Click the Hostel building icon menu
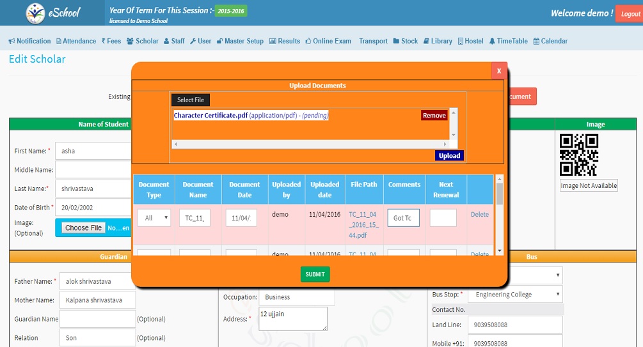 [x=470, y=41]
